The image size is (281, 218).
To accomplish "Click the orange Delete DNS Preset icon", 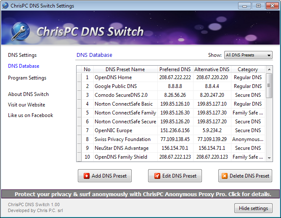I will (x=224, y=176).
